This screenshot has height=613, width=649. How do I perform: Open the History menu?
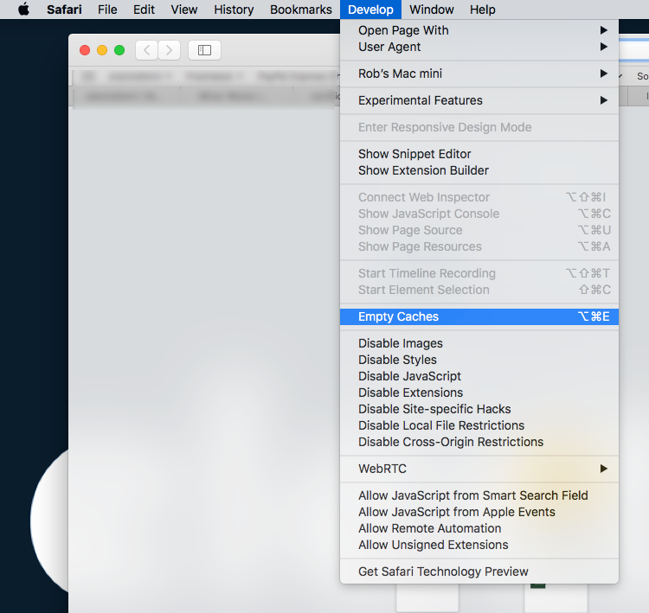point(234,10)
